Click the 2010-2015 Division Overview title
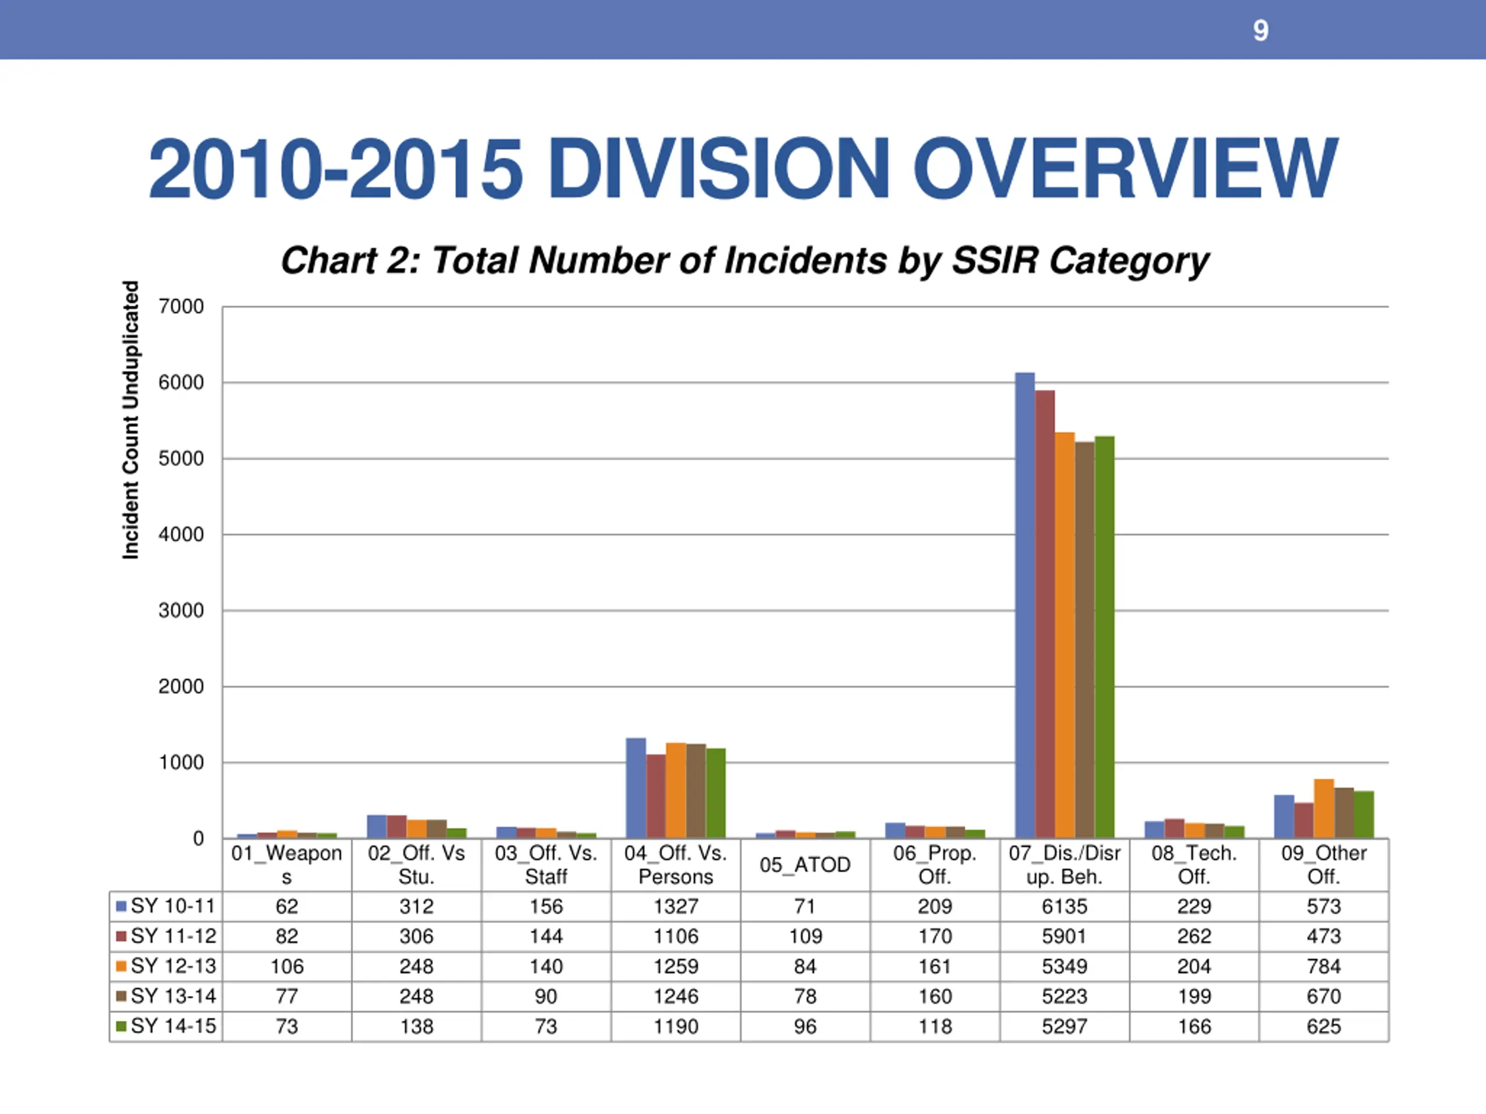Image resolution: width=1486 pixels, height=1114 pixels. [743, 168]
